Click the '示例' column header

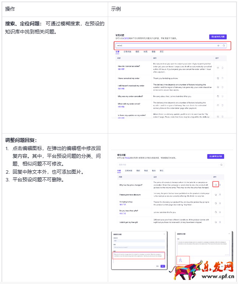(116, 9)
